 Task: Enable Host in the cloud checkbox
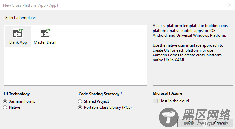click(155, 101)
